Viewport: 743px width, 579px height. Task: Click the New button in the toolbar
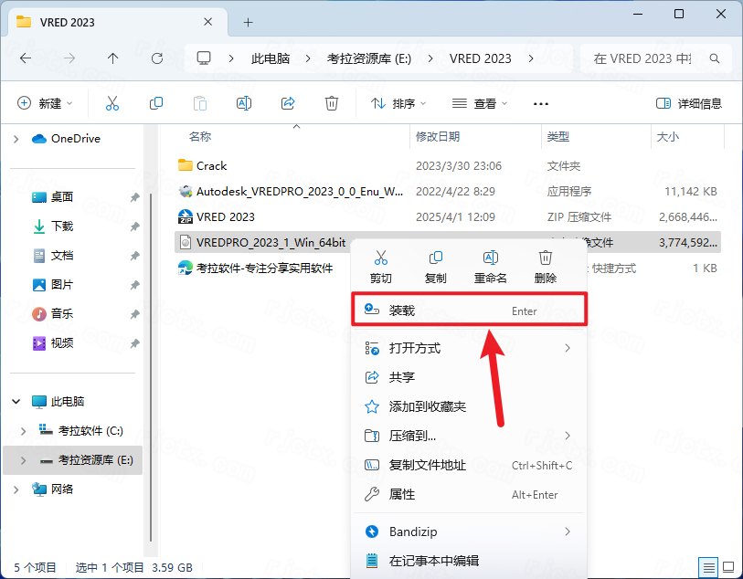pos(45,103)
